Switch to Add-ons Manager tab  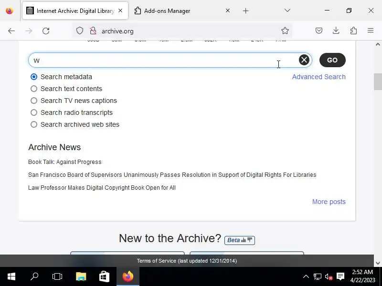click(x=182, y=10)
